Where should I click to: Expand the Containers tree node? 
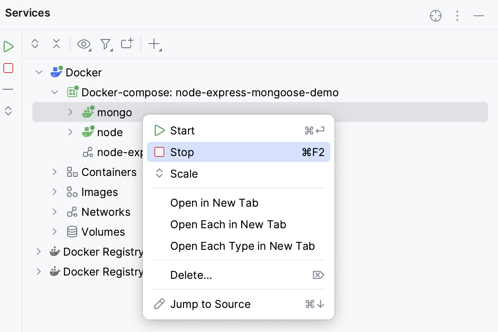[55, 172]
